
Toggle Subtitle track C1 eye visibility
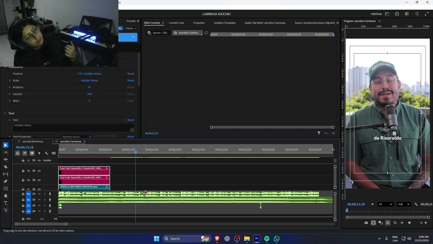coord(39,160)
